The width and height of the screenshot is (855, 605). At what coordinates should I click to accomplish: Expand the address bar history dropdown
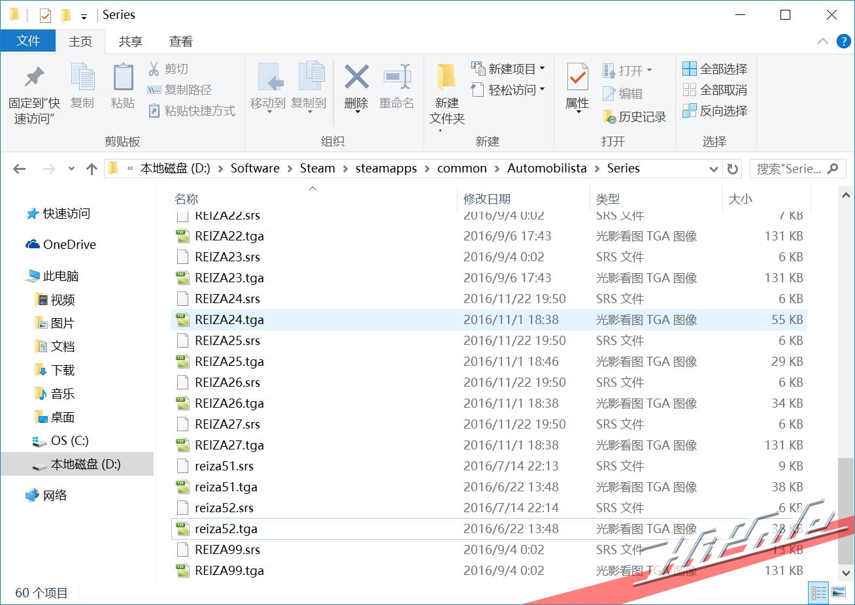[x=713, y=169]
